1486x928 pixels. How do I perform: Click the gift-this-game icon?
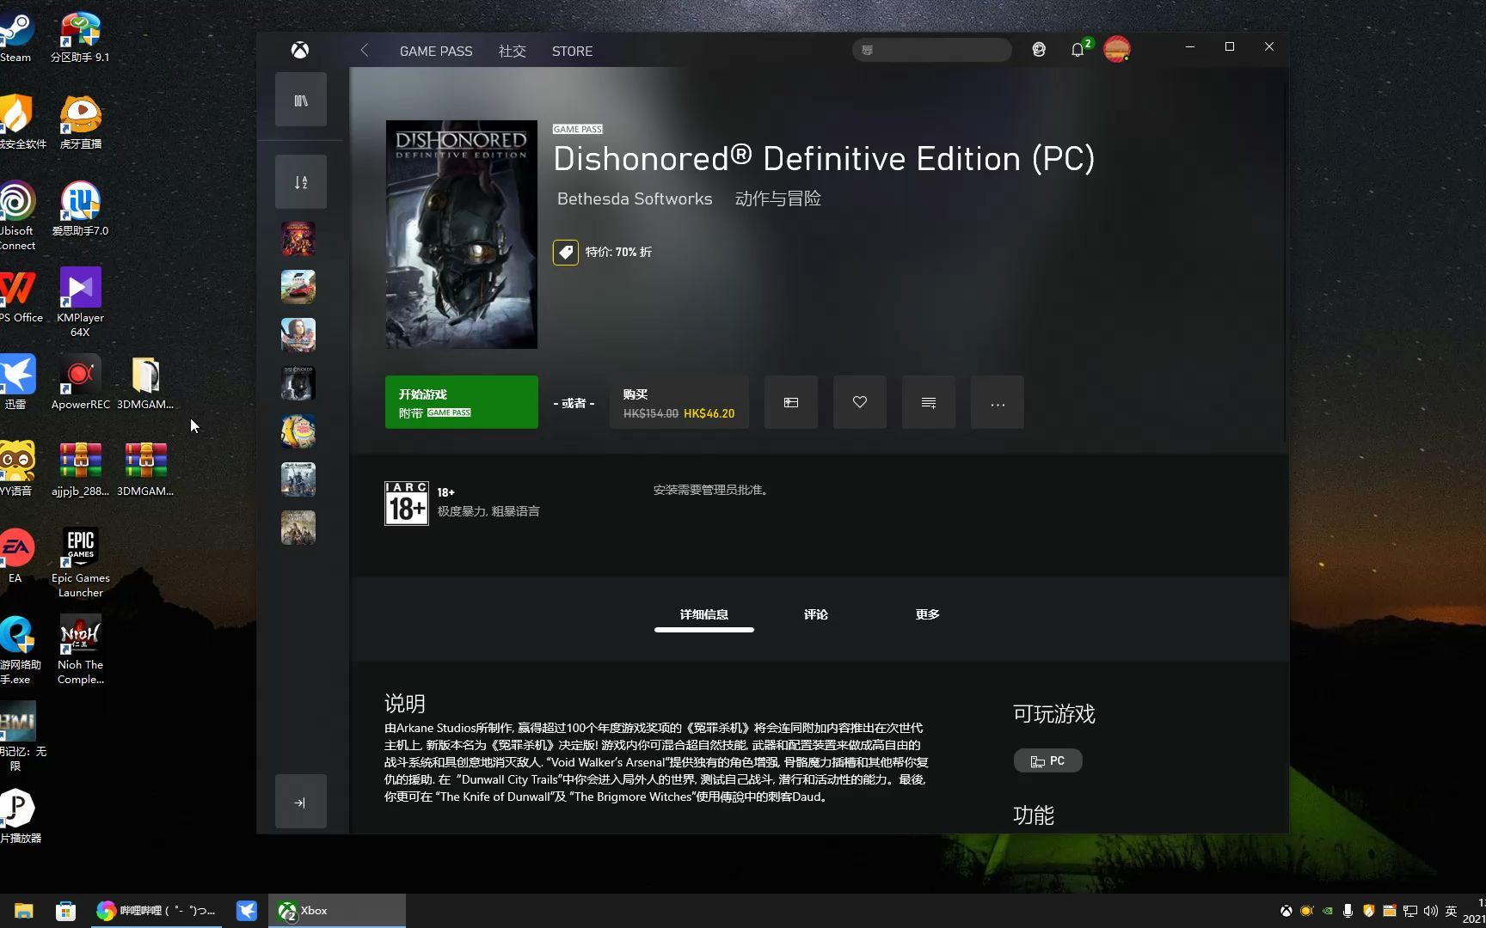tap(790, 402)
